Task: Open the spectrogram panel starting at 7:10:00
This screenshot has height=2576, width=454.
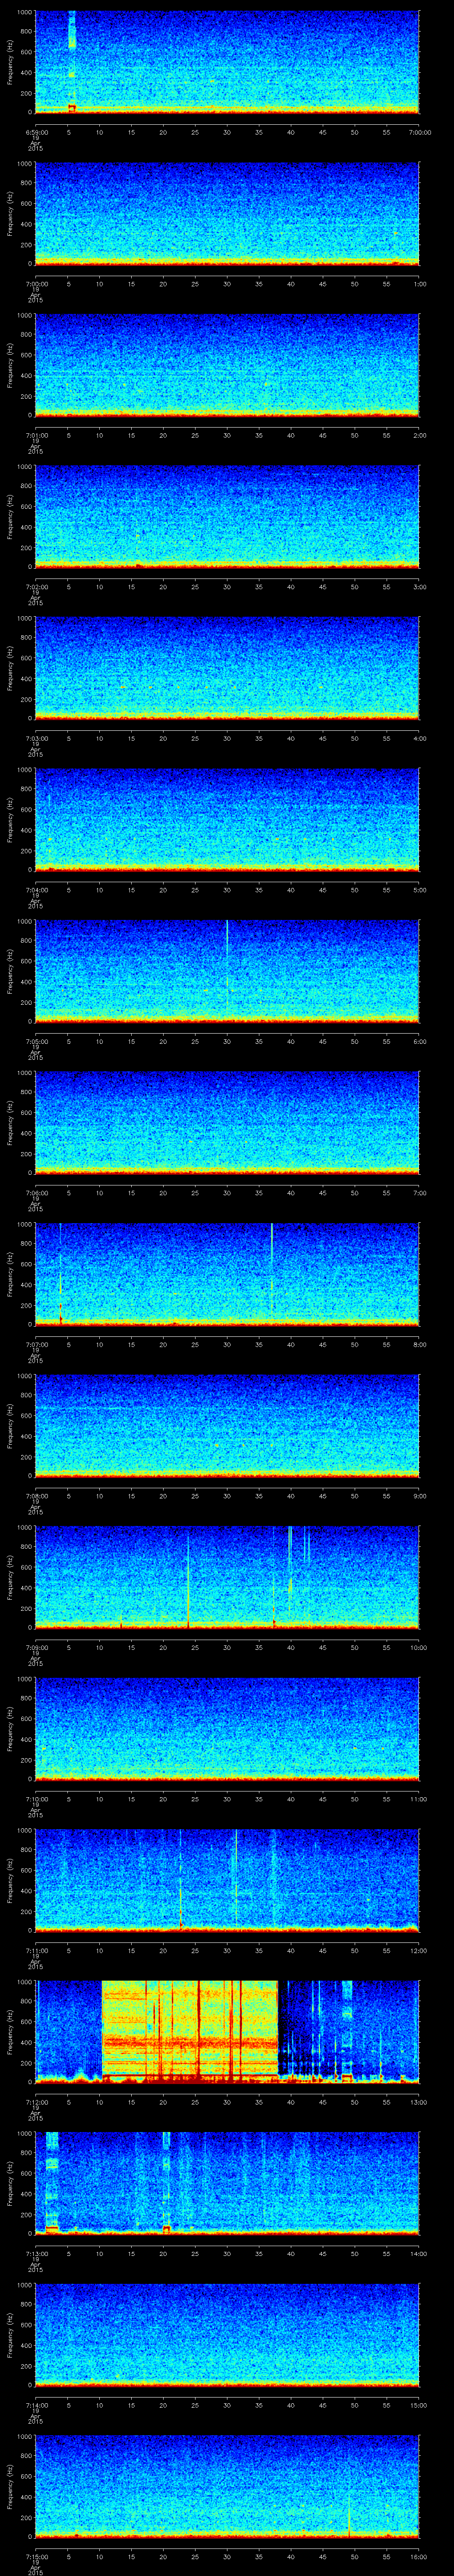Action: point(227,1729)
